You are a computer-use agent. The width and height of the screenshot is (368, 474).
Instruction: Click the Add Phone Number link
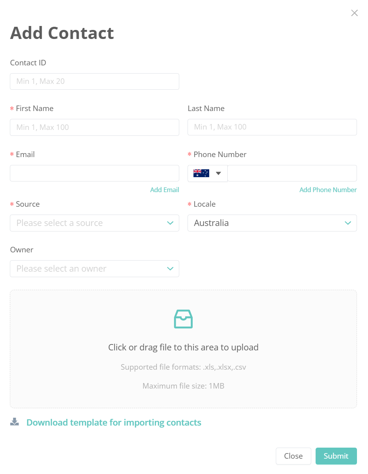(x=328, y=190)
